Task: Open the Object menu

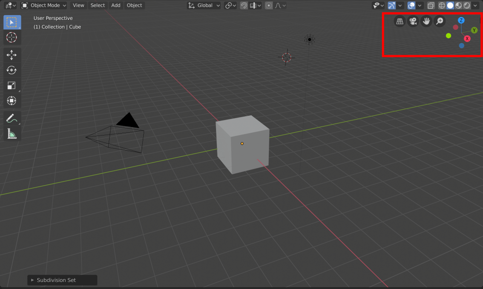Action: [134, 6]
